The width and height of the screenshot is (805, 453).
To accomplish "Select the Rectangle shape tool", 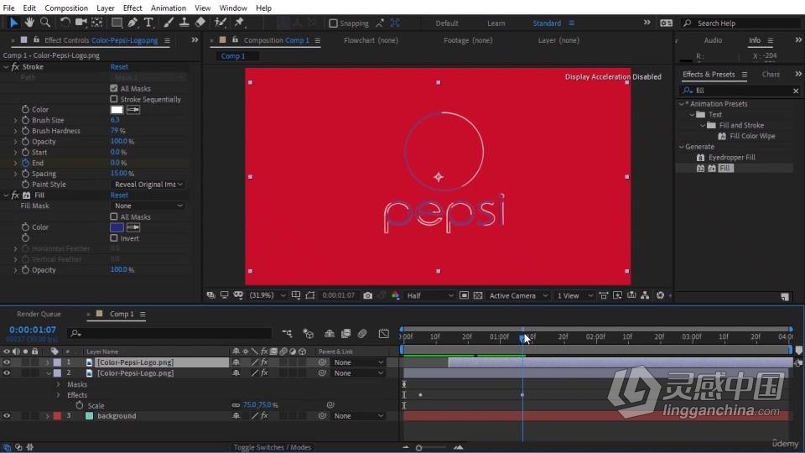I will pos(117,23).
